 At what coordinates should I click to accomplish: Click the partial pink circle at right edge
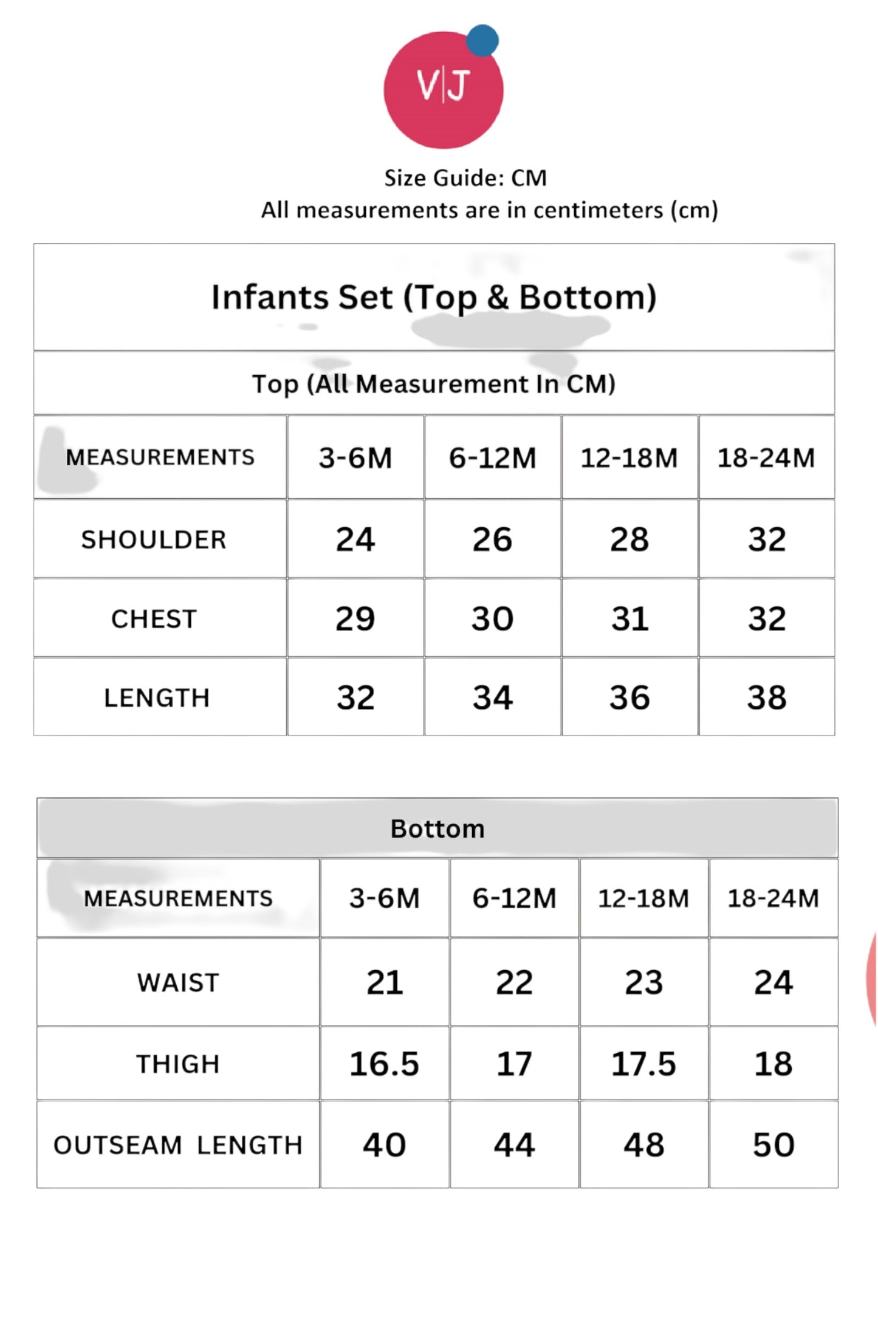[x=873, y=979]
